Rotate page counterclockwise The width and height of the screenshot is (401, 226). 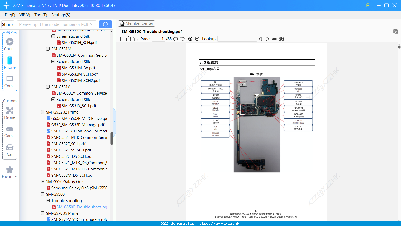(x=128, y=39)
